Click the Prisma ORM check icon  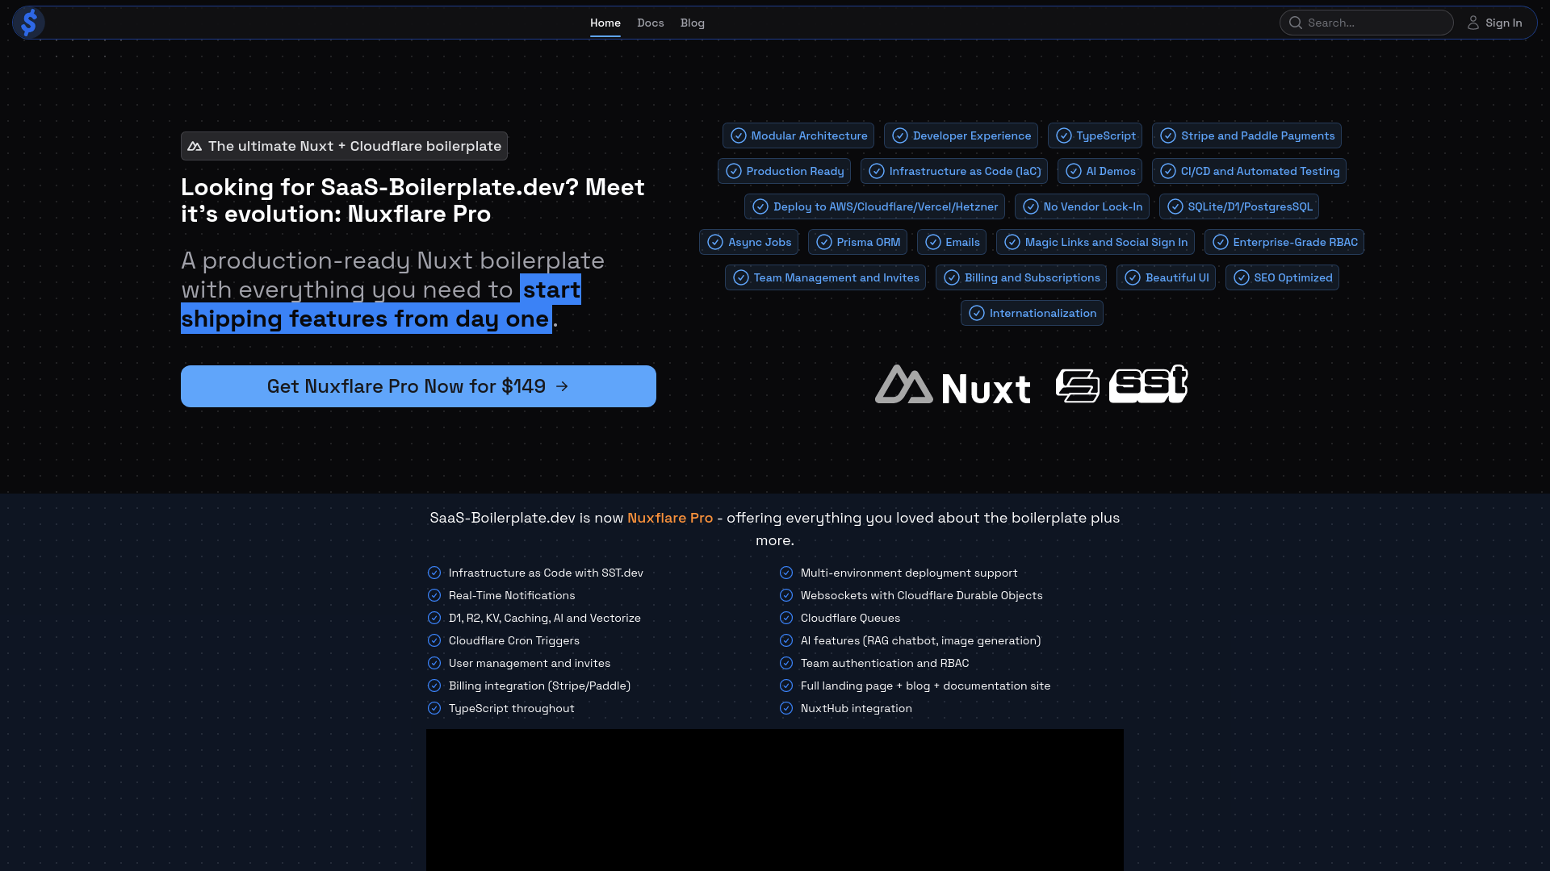coord(824,242)
